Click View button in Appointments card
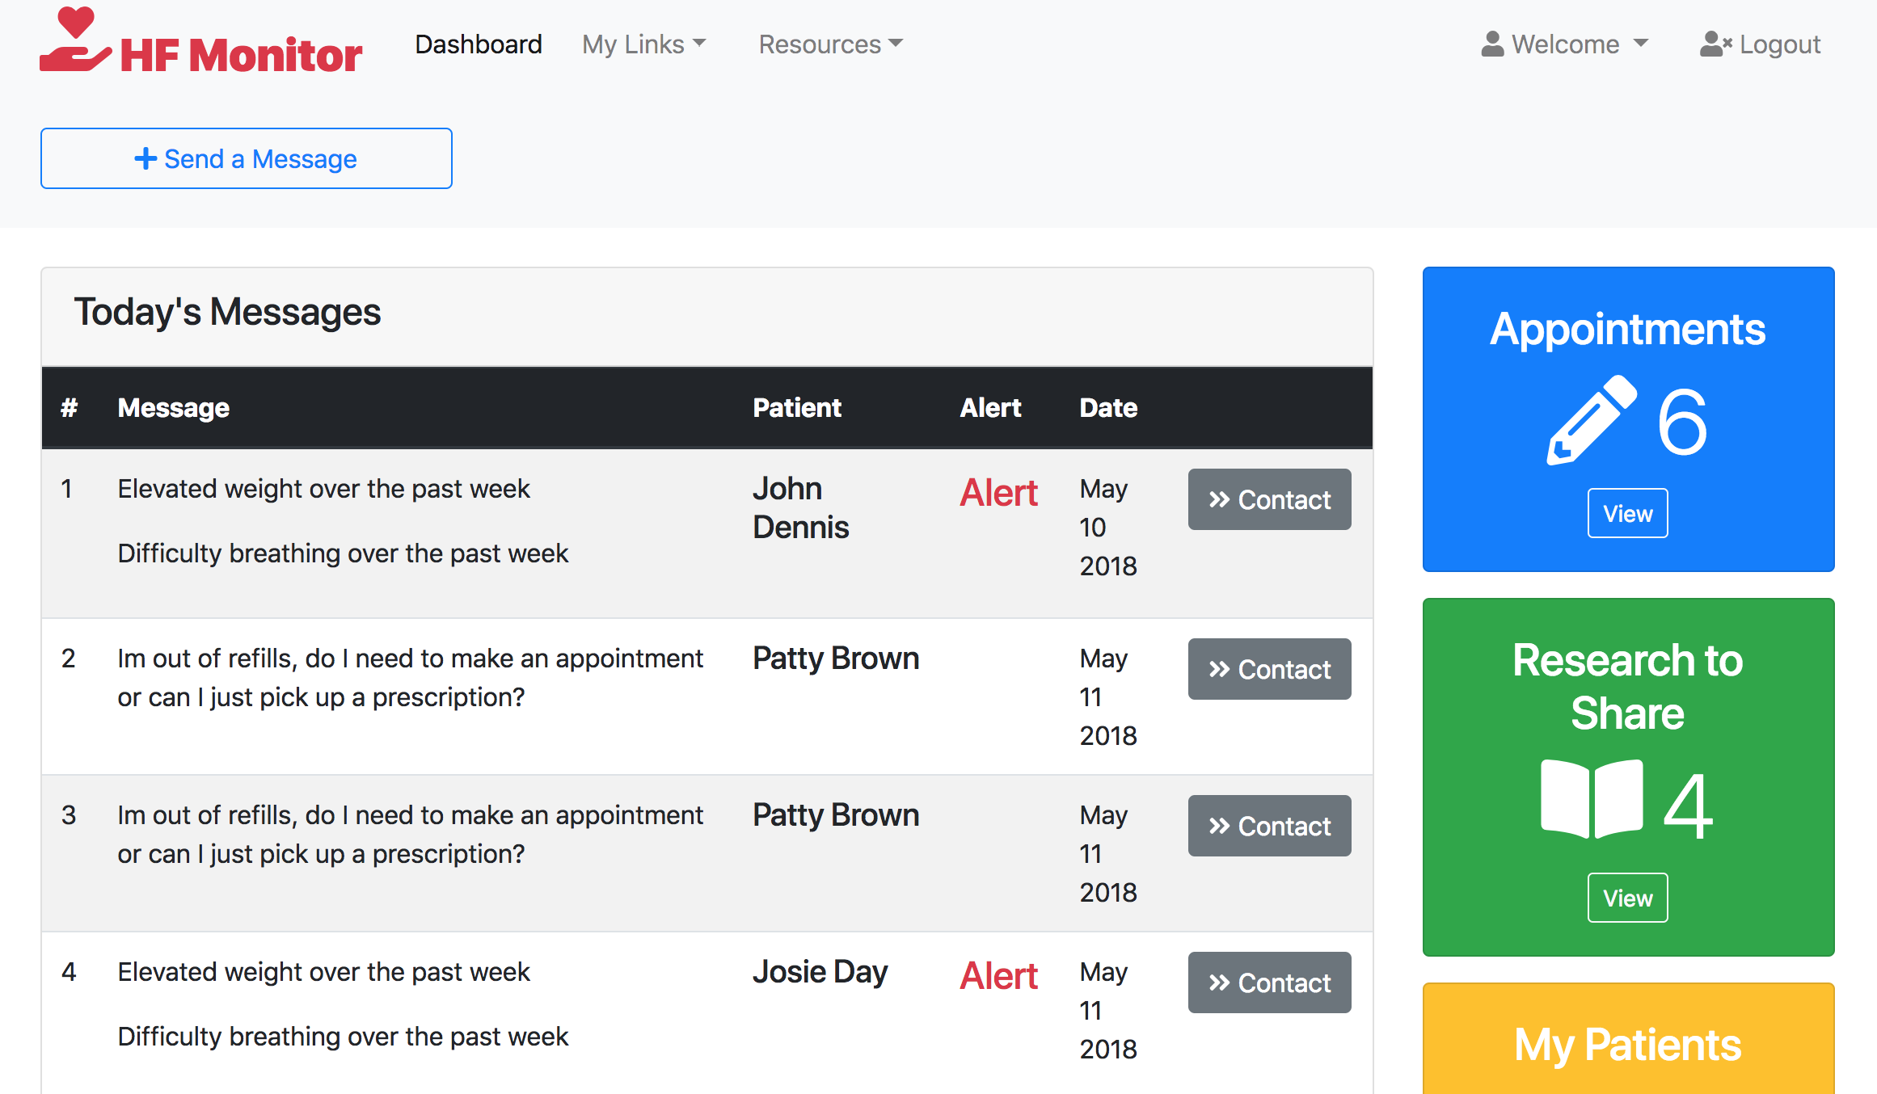 click(x=1627, y=513)
